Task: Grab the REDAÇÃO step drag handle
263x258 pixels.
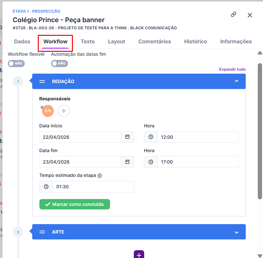Action: (42, 81)
